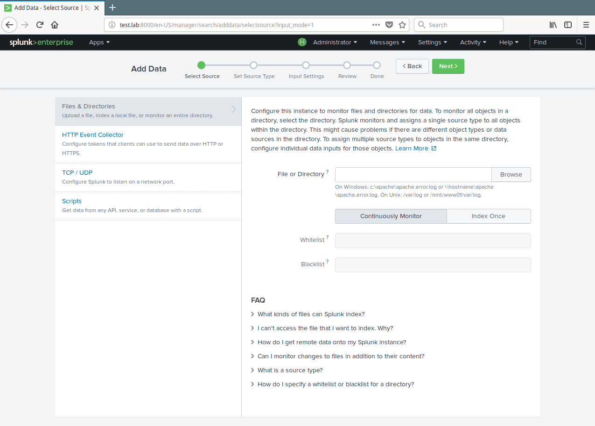
Task: Click the Select Source step marker
Action: 202,65
